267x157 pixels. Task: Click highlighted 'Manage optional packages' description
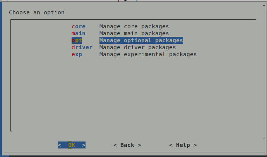(x=141, y=40)
